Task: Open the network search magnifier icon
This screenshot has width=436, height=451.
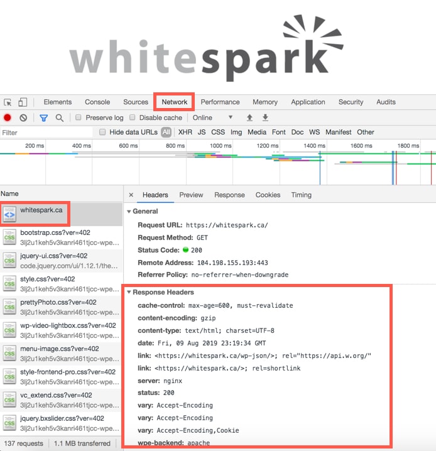Action: 60,118
